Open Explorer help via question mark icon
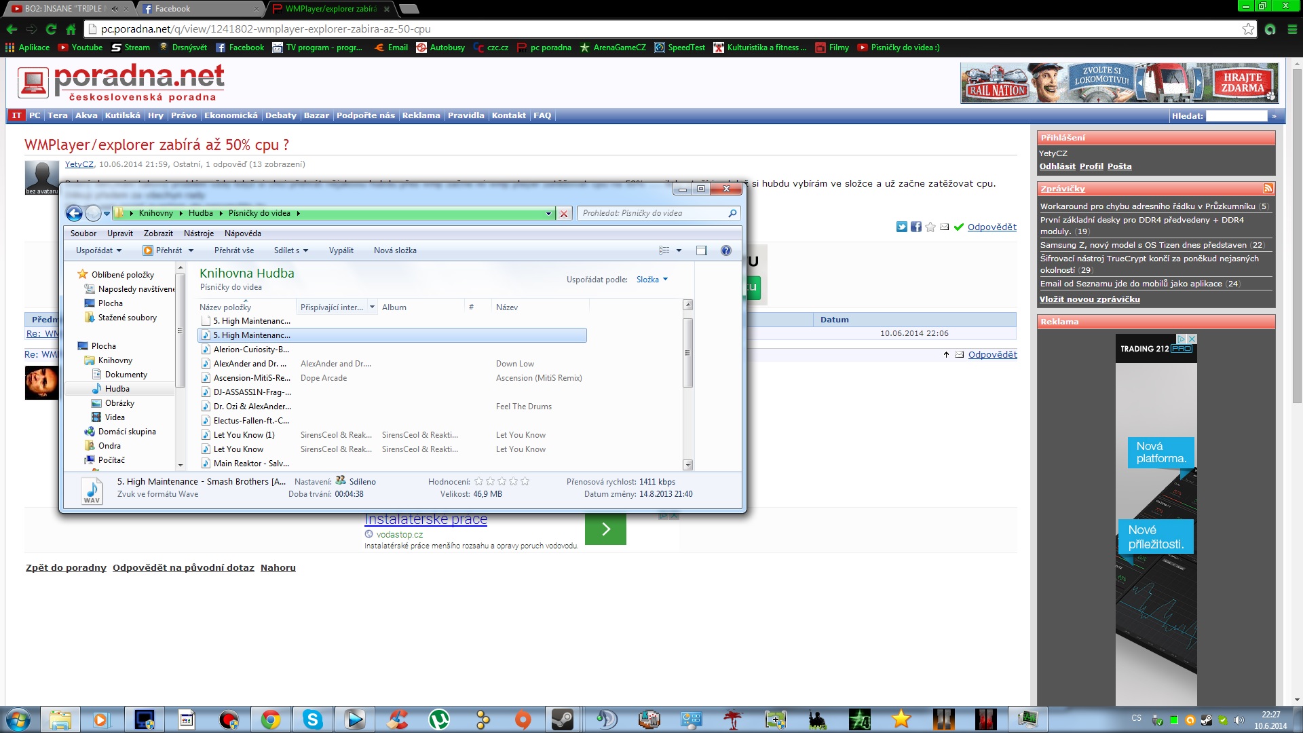 (x=725, y=250)
